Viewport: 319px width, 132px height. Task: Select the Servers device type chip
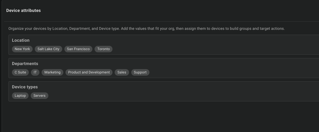(x=39, y=96)
